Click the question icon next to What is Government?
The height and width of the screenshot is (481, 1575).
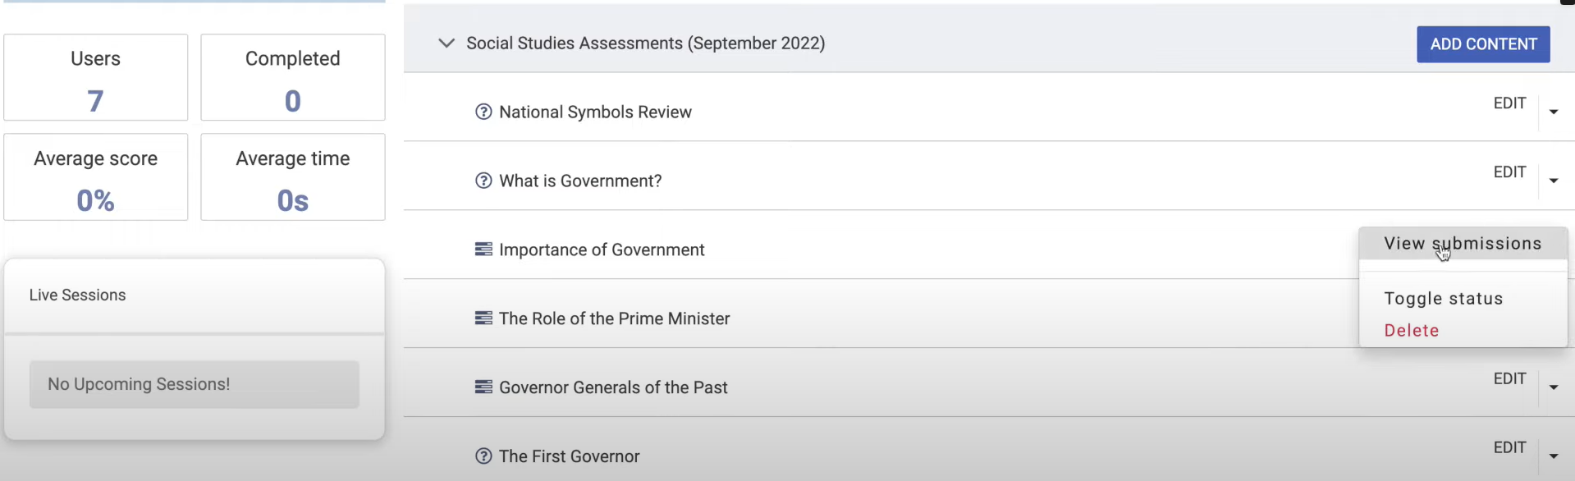[x=483, y=181]
